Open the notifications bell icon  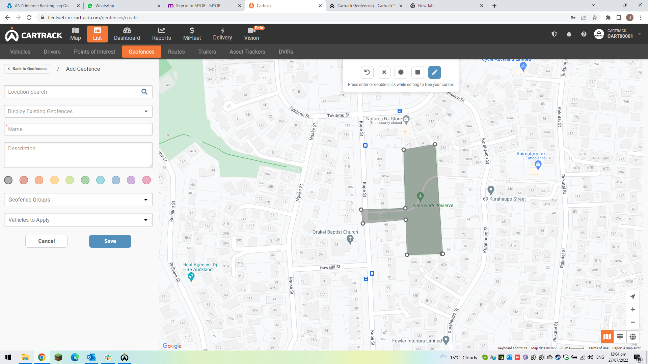tap(569, 34)
